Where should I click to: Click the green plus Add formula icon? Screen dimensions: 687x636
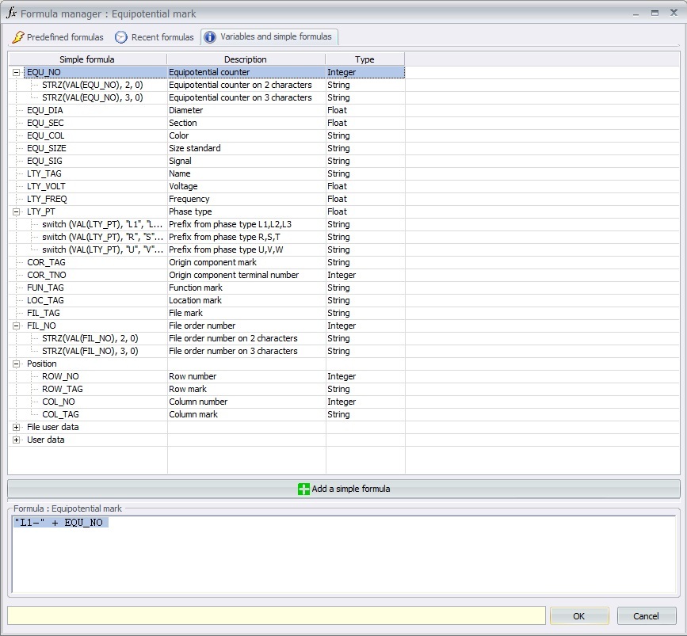pyautogui.click(x=303, y=489)
